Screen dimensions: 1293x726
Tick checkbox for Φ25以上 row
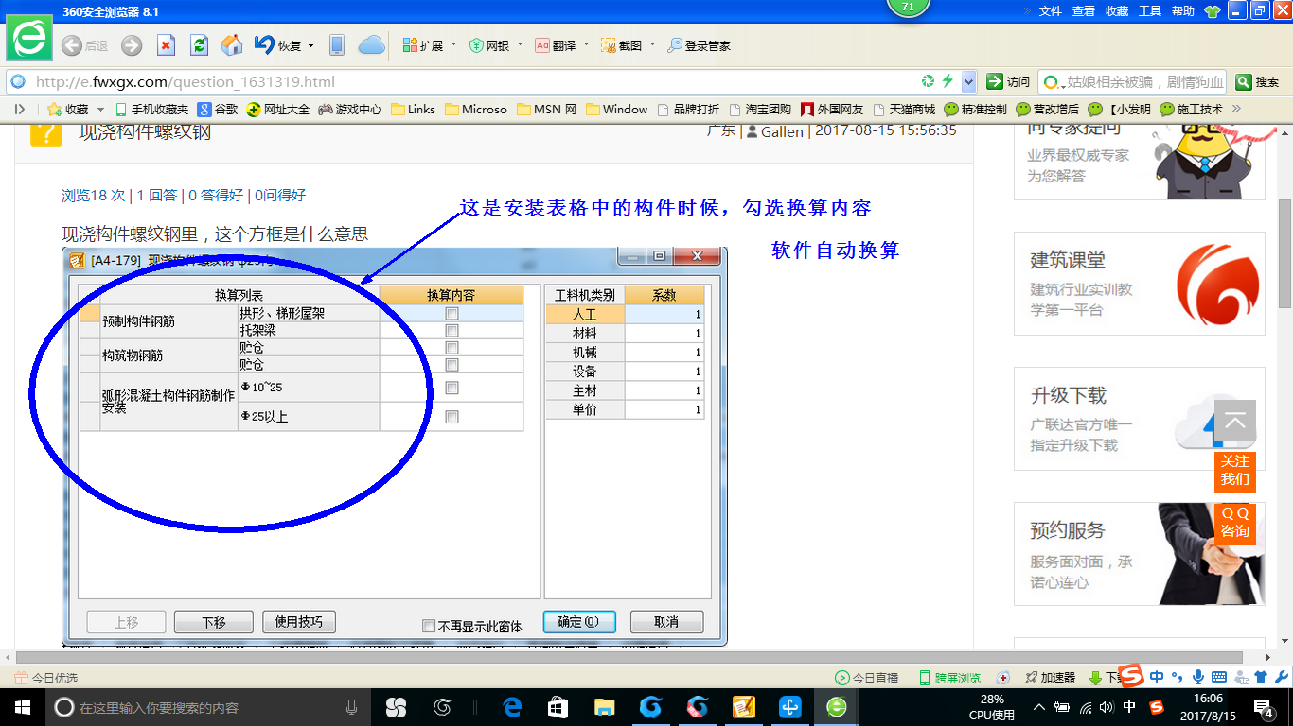point(452,417)
